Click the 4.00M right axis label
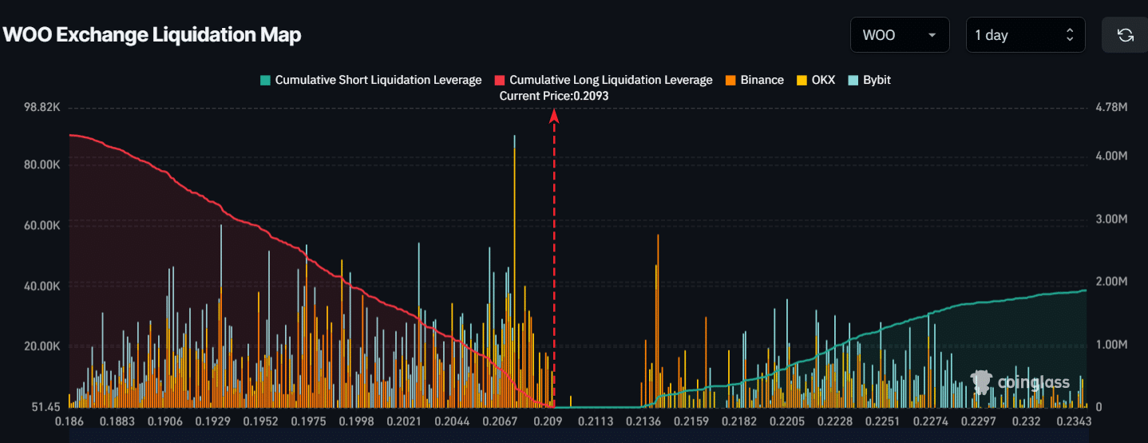This screenshot has width=1148, height=443. [x=1110, y=156]
